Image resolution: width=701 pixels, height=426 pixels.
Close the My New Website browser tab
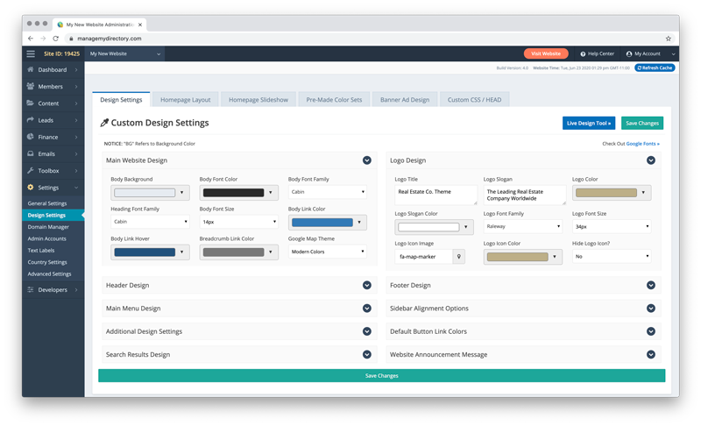point(140,25)
